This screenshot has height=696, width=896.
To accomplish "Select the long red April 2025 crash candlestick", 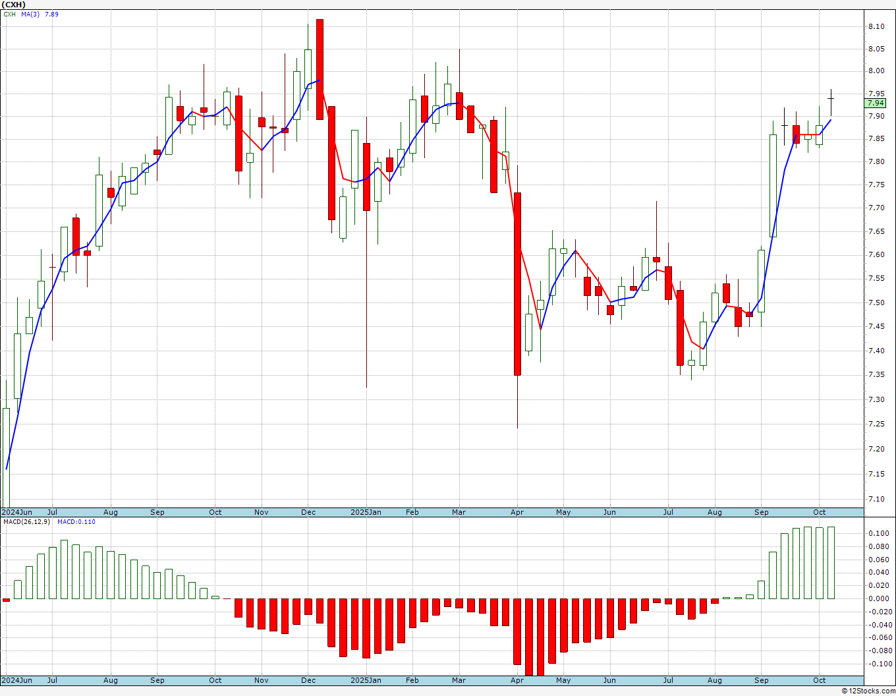I will pos(518,283).
